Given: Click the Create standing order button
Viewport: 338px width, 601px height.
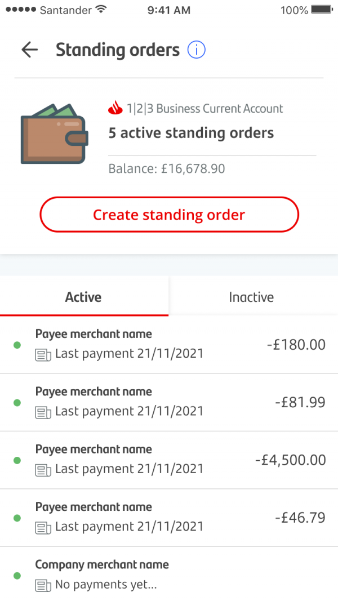Looking at the screenshot, I should click(169, 215).
